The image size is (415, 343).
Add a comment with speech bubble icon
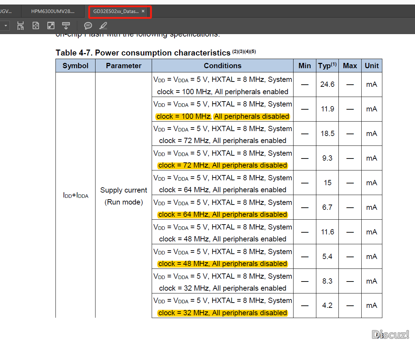click(88, 26)
